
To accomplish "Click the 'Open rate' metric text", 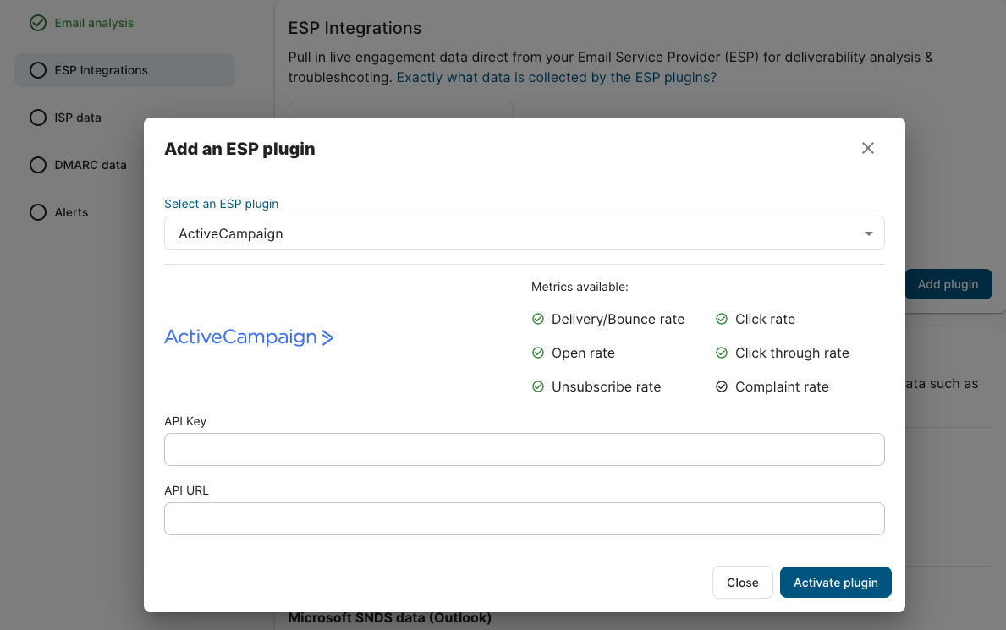I will 583,353.
